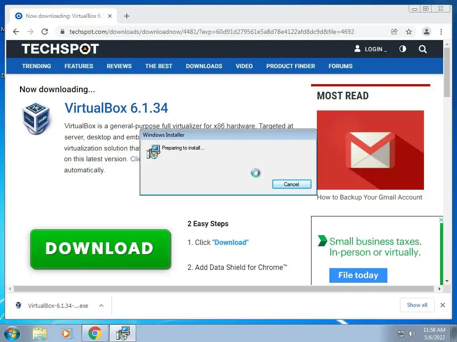
Task: Click 'Preparing to install...' text
Action: [183, 148]
